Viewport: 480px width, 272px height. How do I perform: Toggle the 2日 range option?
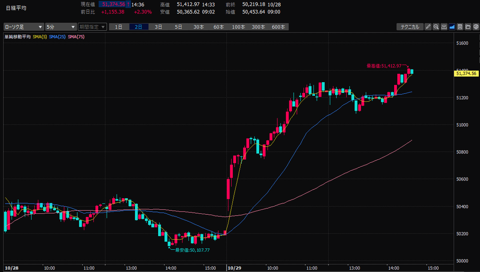pyautogui.click(x=139, y=27)
